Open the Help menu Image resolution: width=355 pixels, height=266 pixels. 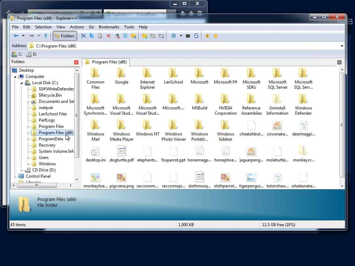pos(143,27)
